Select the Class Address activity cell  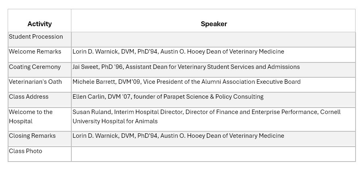[x=40, y=100]
